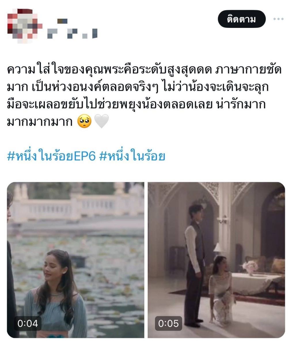Open hashtag #หนึ่งในร้อยEP6
This screenshot has width=292, height=345.
(51, 156)
